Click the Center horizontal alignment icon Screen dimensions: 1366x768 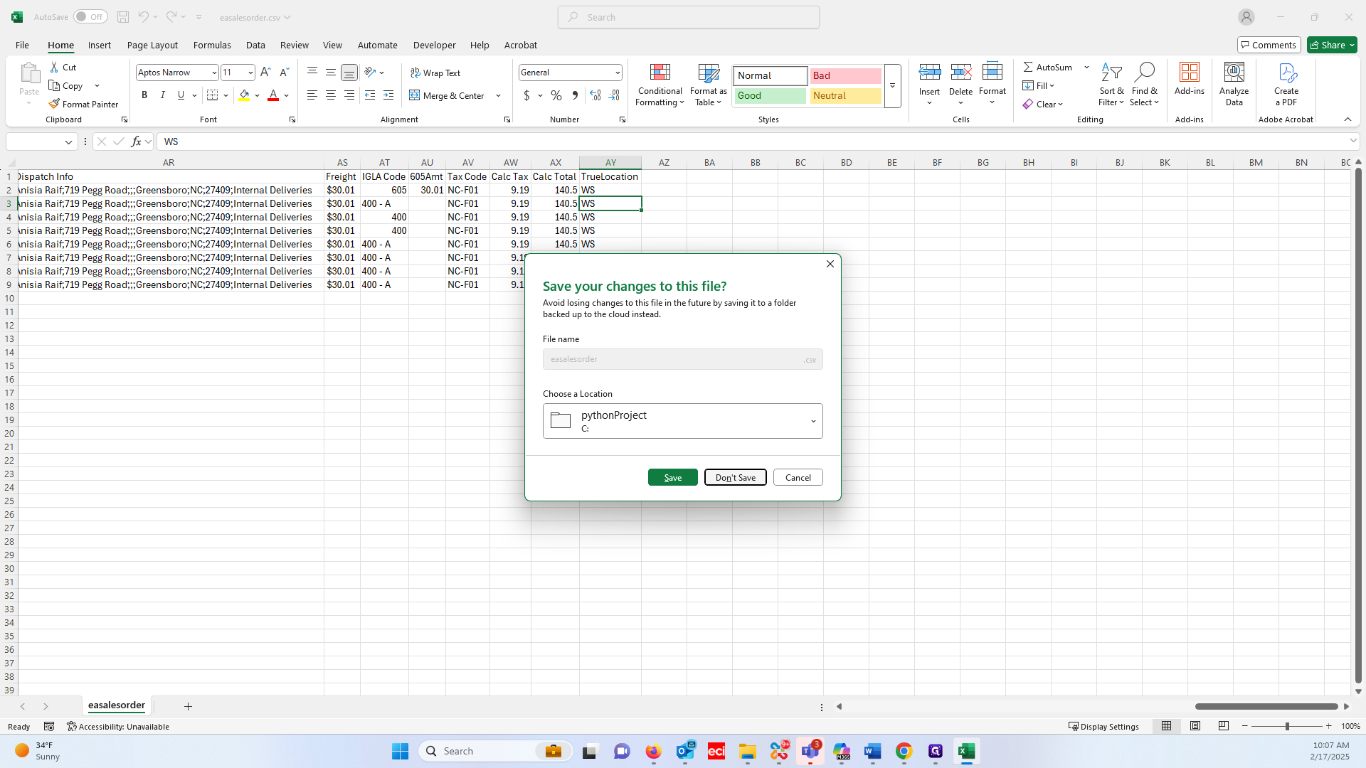[331, 95]
